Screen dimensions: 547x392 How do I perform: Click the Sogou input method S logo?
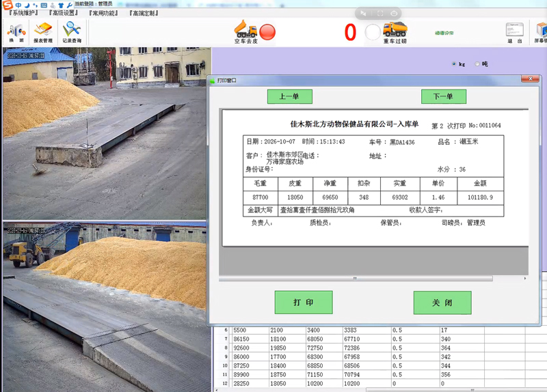coord(8,5)
